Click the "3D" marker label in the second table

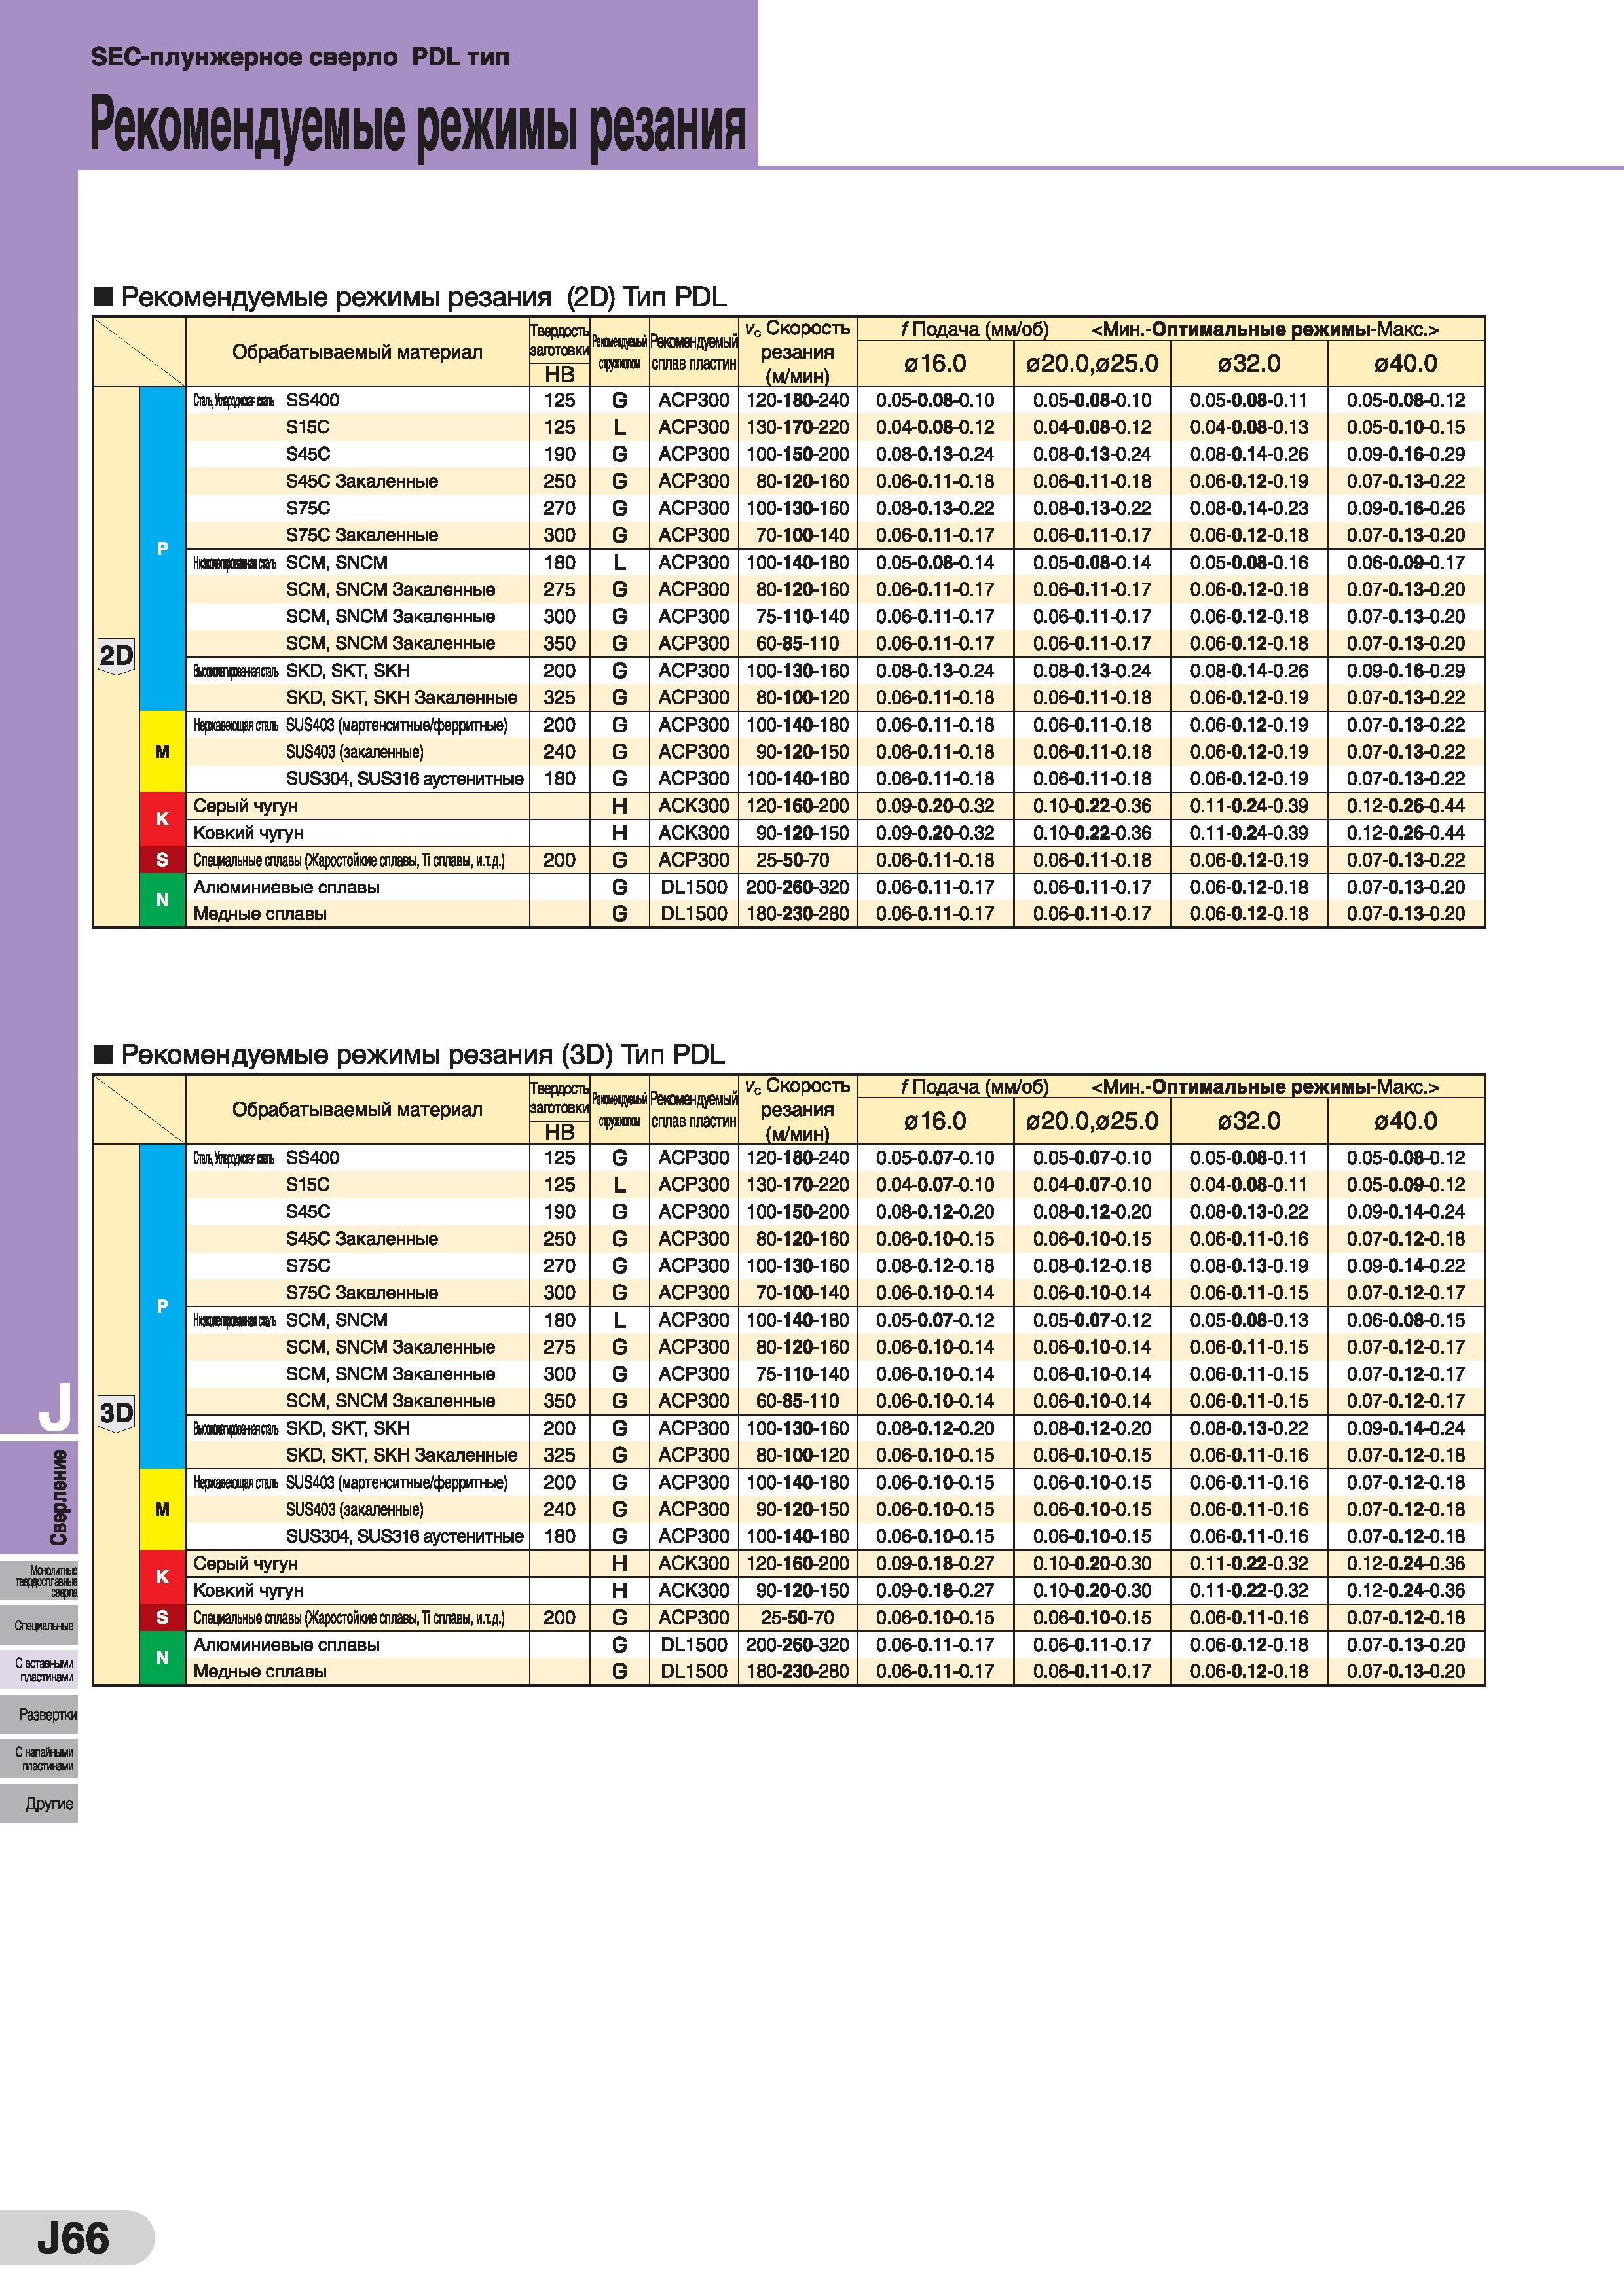[x=116, y=1414]
